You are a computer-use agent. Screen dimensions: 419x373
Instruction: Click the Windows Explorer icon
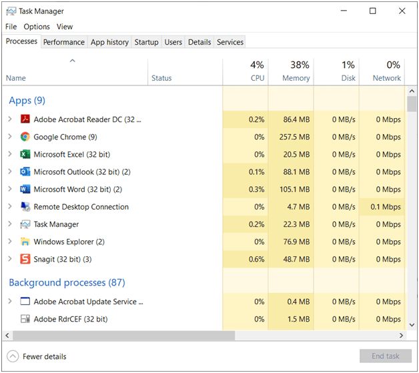click(25, 242)
